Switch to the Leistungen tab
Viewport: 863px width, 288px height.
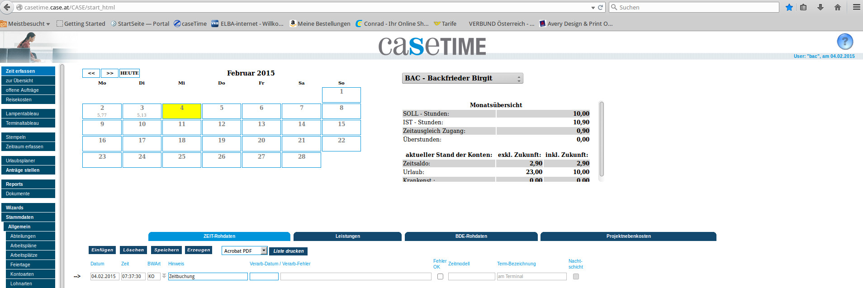click(347, 236)
